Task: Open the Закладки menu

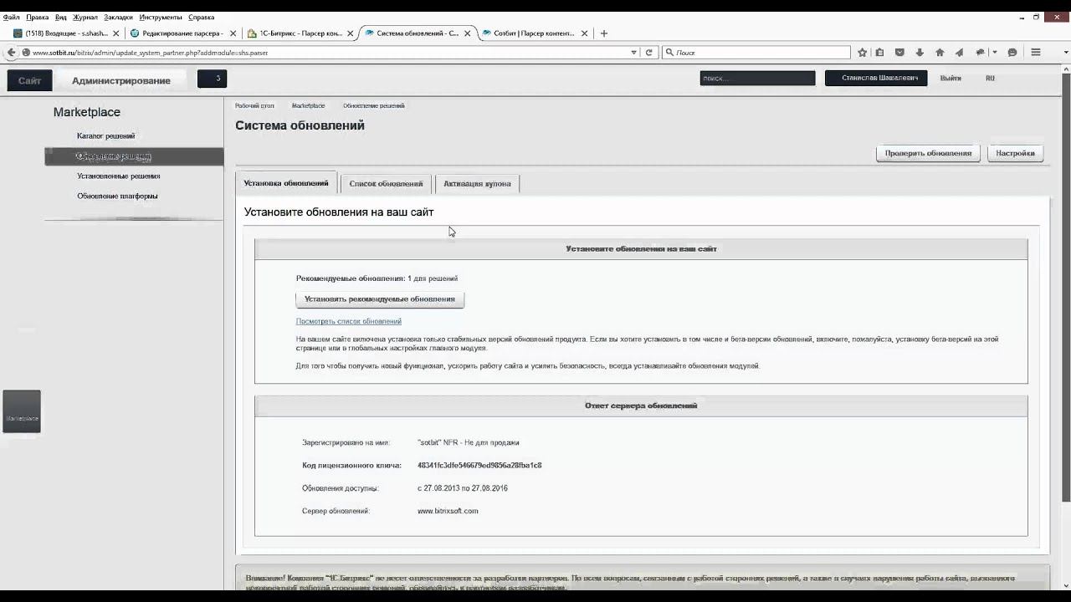Action: 118,17
